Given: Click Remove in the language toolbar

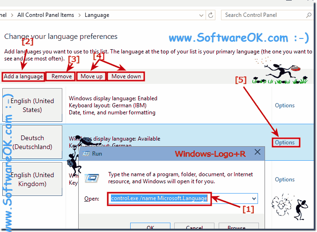Looking at the screenshot, I should pos(61,76).
